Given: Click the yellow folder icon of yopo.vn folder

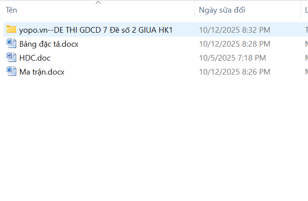Looking at the screenshot, I should 11,29.
